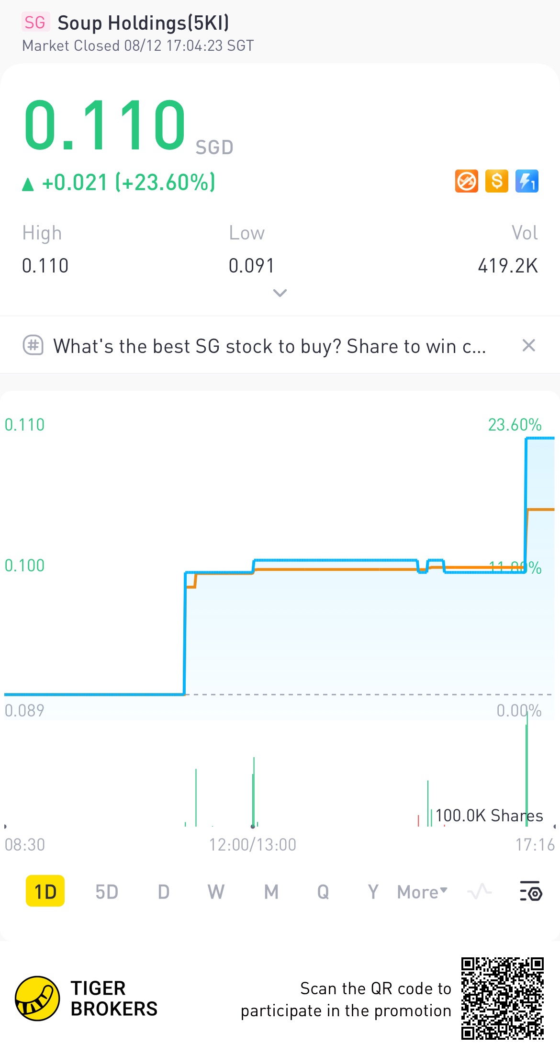Tap the Tiger Brokers logo
The height and width of the screenshot is (1056, 560).
pyautogui.click(x=37, y=999)
